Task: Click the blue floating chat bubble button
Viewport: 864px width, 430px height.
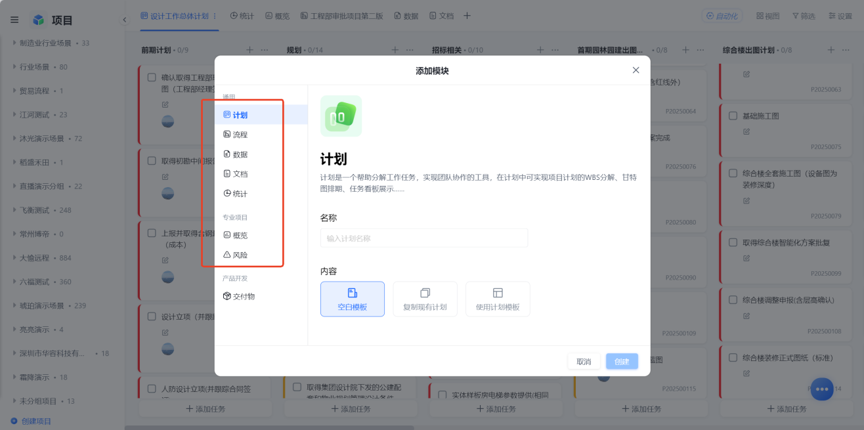Action: coord(821,389)
